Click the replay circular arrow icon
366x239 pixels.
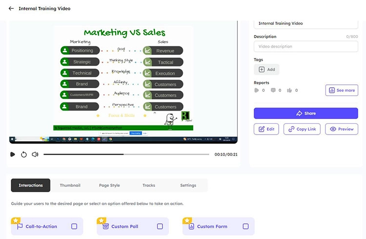point(24,155)
